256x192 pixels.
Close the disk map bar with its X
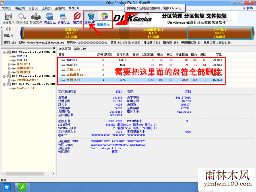pyautogui.click(x=2, y=28)
